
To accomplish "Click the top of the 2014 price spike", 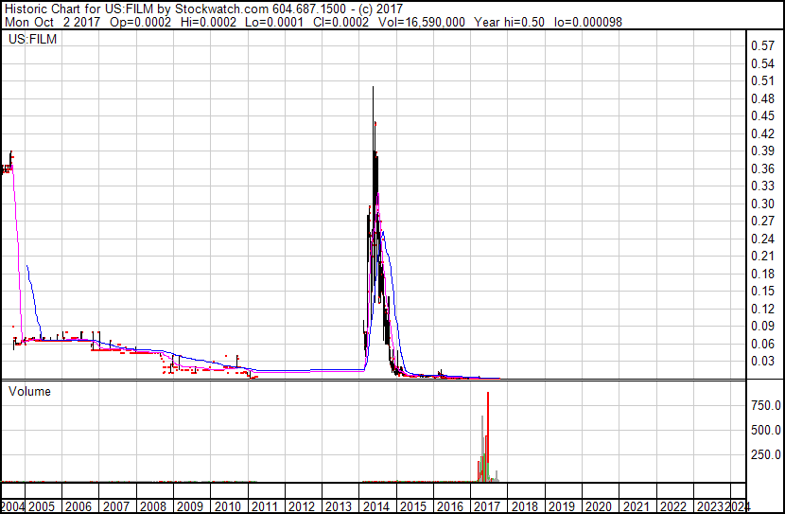I will pyautogui.click(x=374, y=88).
